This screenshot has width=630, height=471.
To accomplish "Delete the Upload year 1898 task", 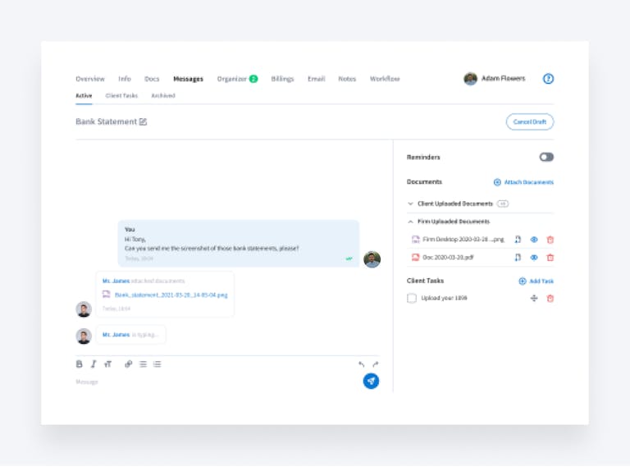I will coord(550,298).
